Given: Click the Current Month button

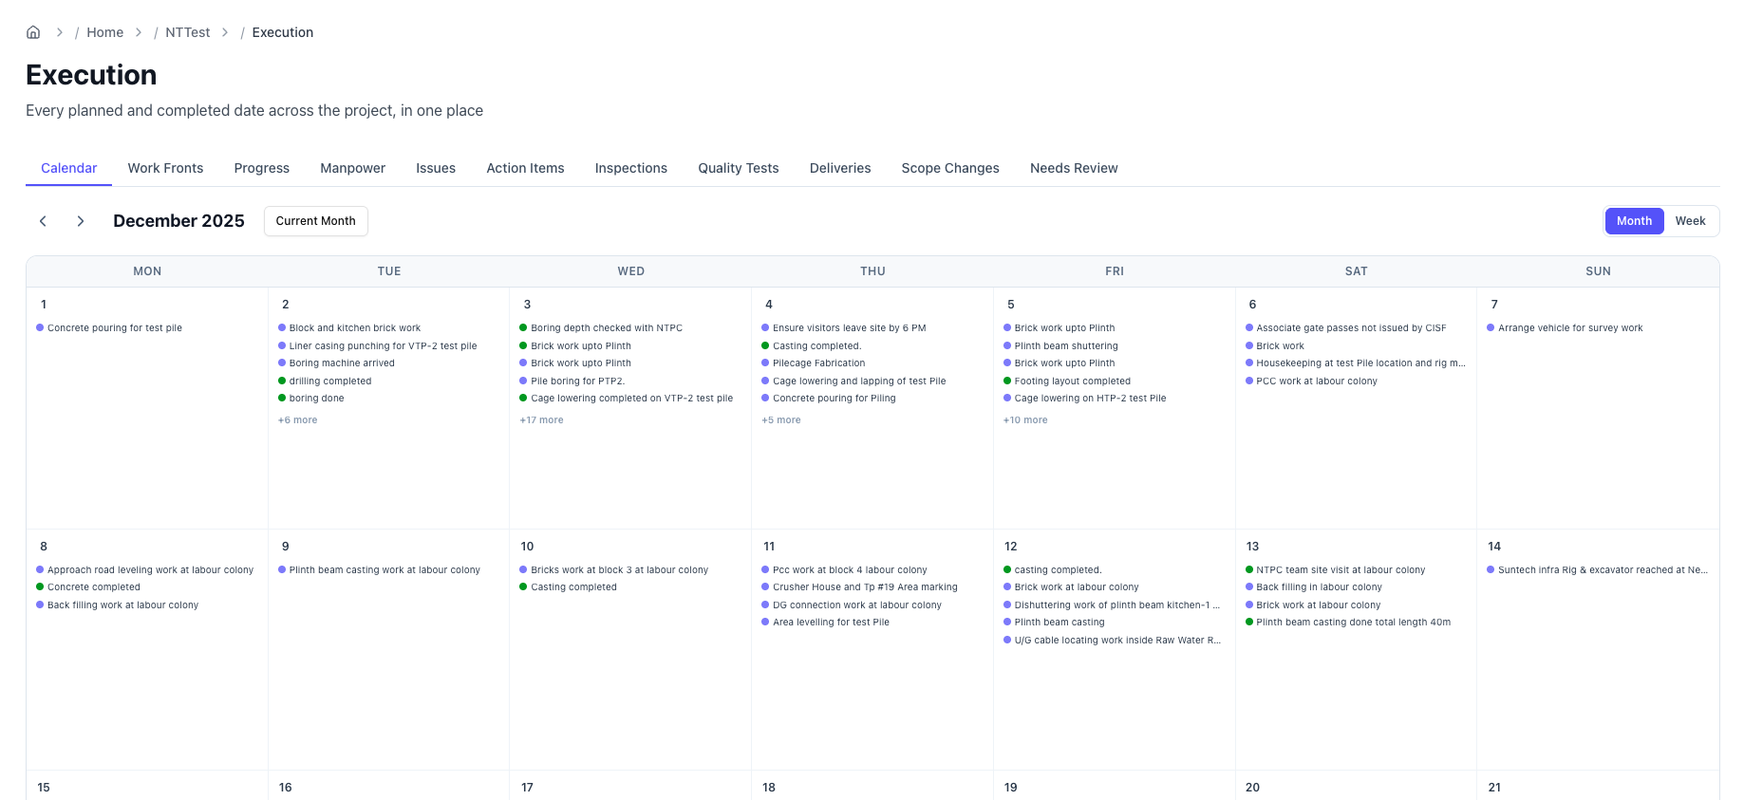Looking at the screenshot, I should (x=316, y=221).
